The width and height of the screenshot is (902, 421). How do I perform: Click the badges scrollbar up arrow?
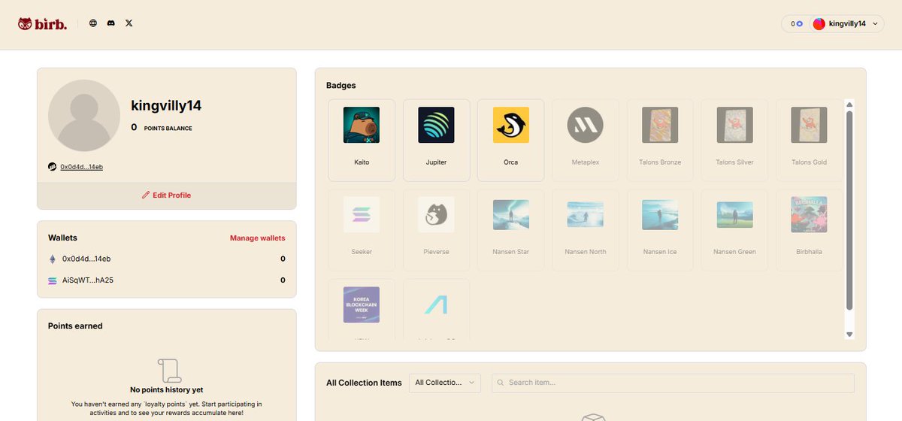849,104
